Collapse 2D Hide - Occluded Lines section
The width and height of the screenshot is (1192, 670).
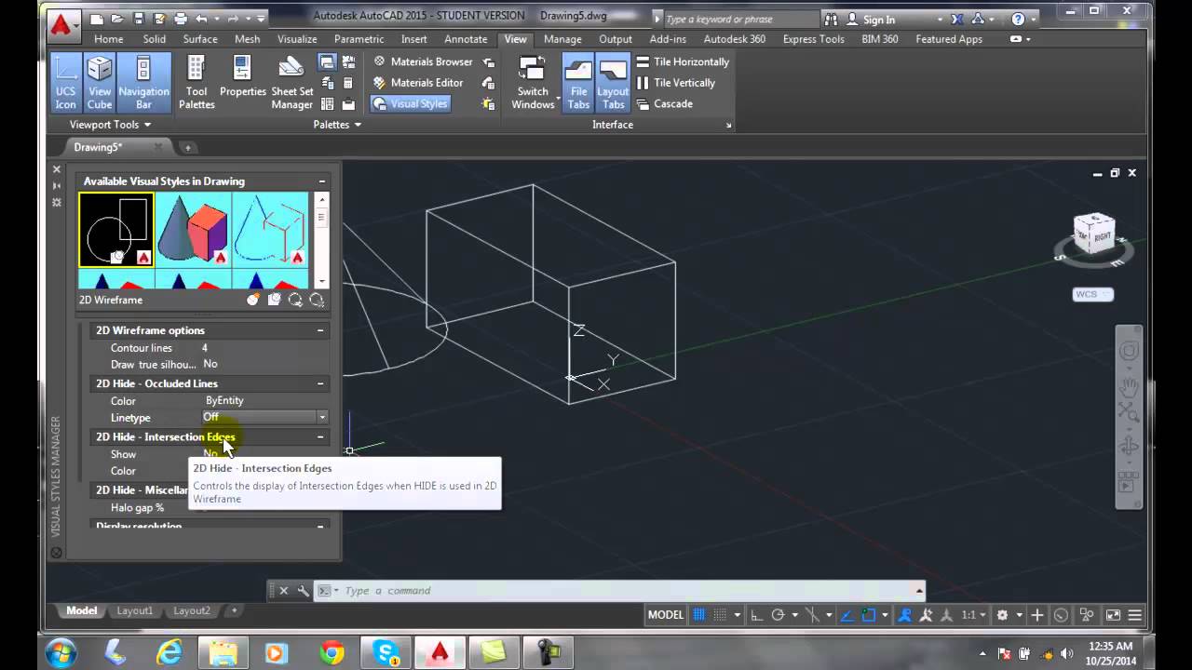coord(320,383)
